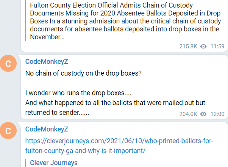
Task: Click the 11:59 message timestamp
Action: 217,46
